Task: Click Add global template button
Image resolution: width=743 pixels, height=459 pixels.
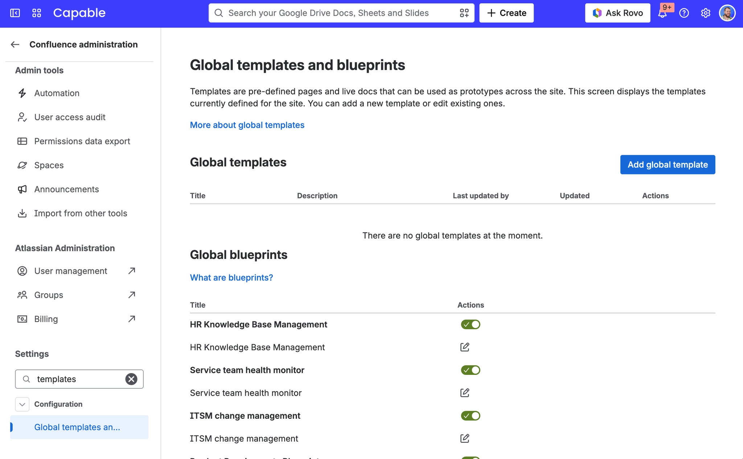Action: [x=668, y=165]
